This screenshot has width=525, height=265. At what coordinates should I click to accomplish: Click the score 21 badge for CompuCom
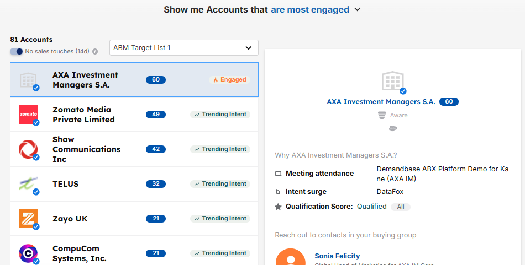(x=156, y=253)
